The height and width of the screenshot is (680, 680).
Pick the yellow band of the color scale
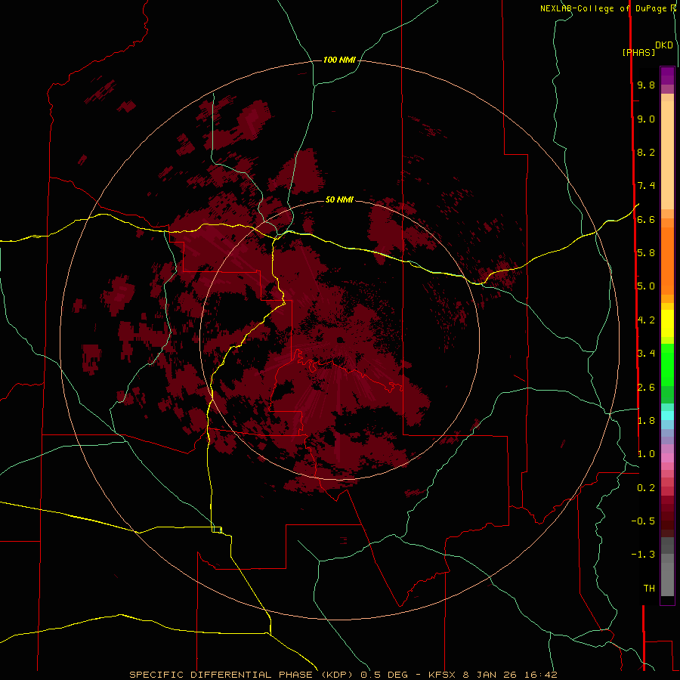[x=667, y=323]
